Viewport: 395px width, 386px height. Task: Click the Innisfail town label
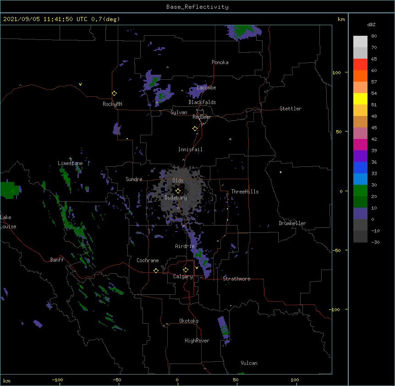coord(190,149)
